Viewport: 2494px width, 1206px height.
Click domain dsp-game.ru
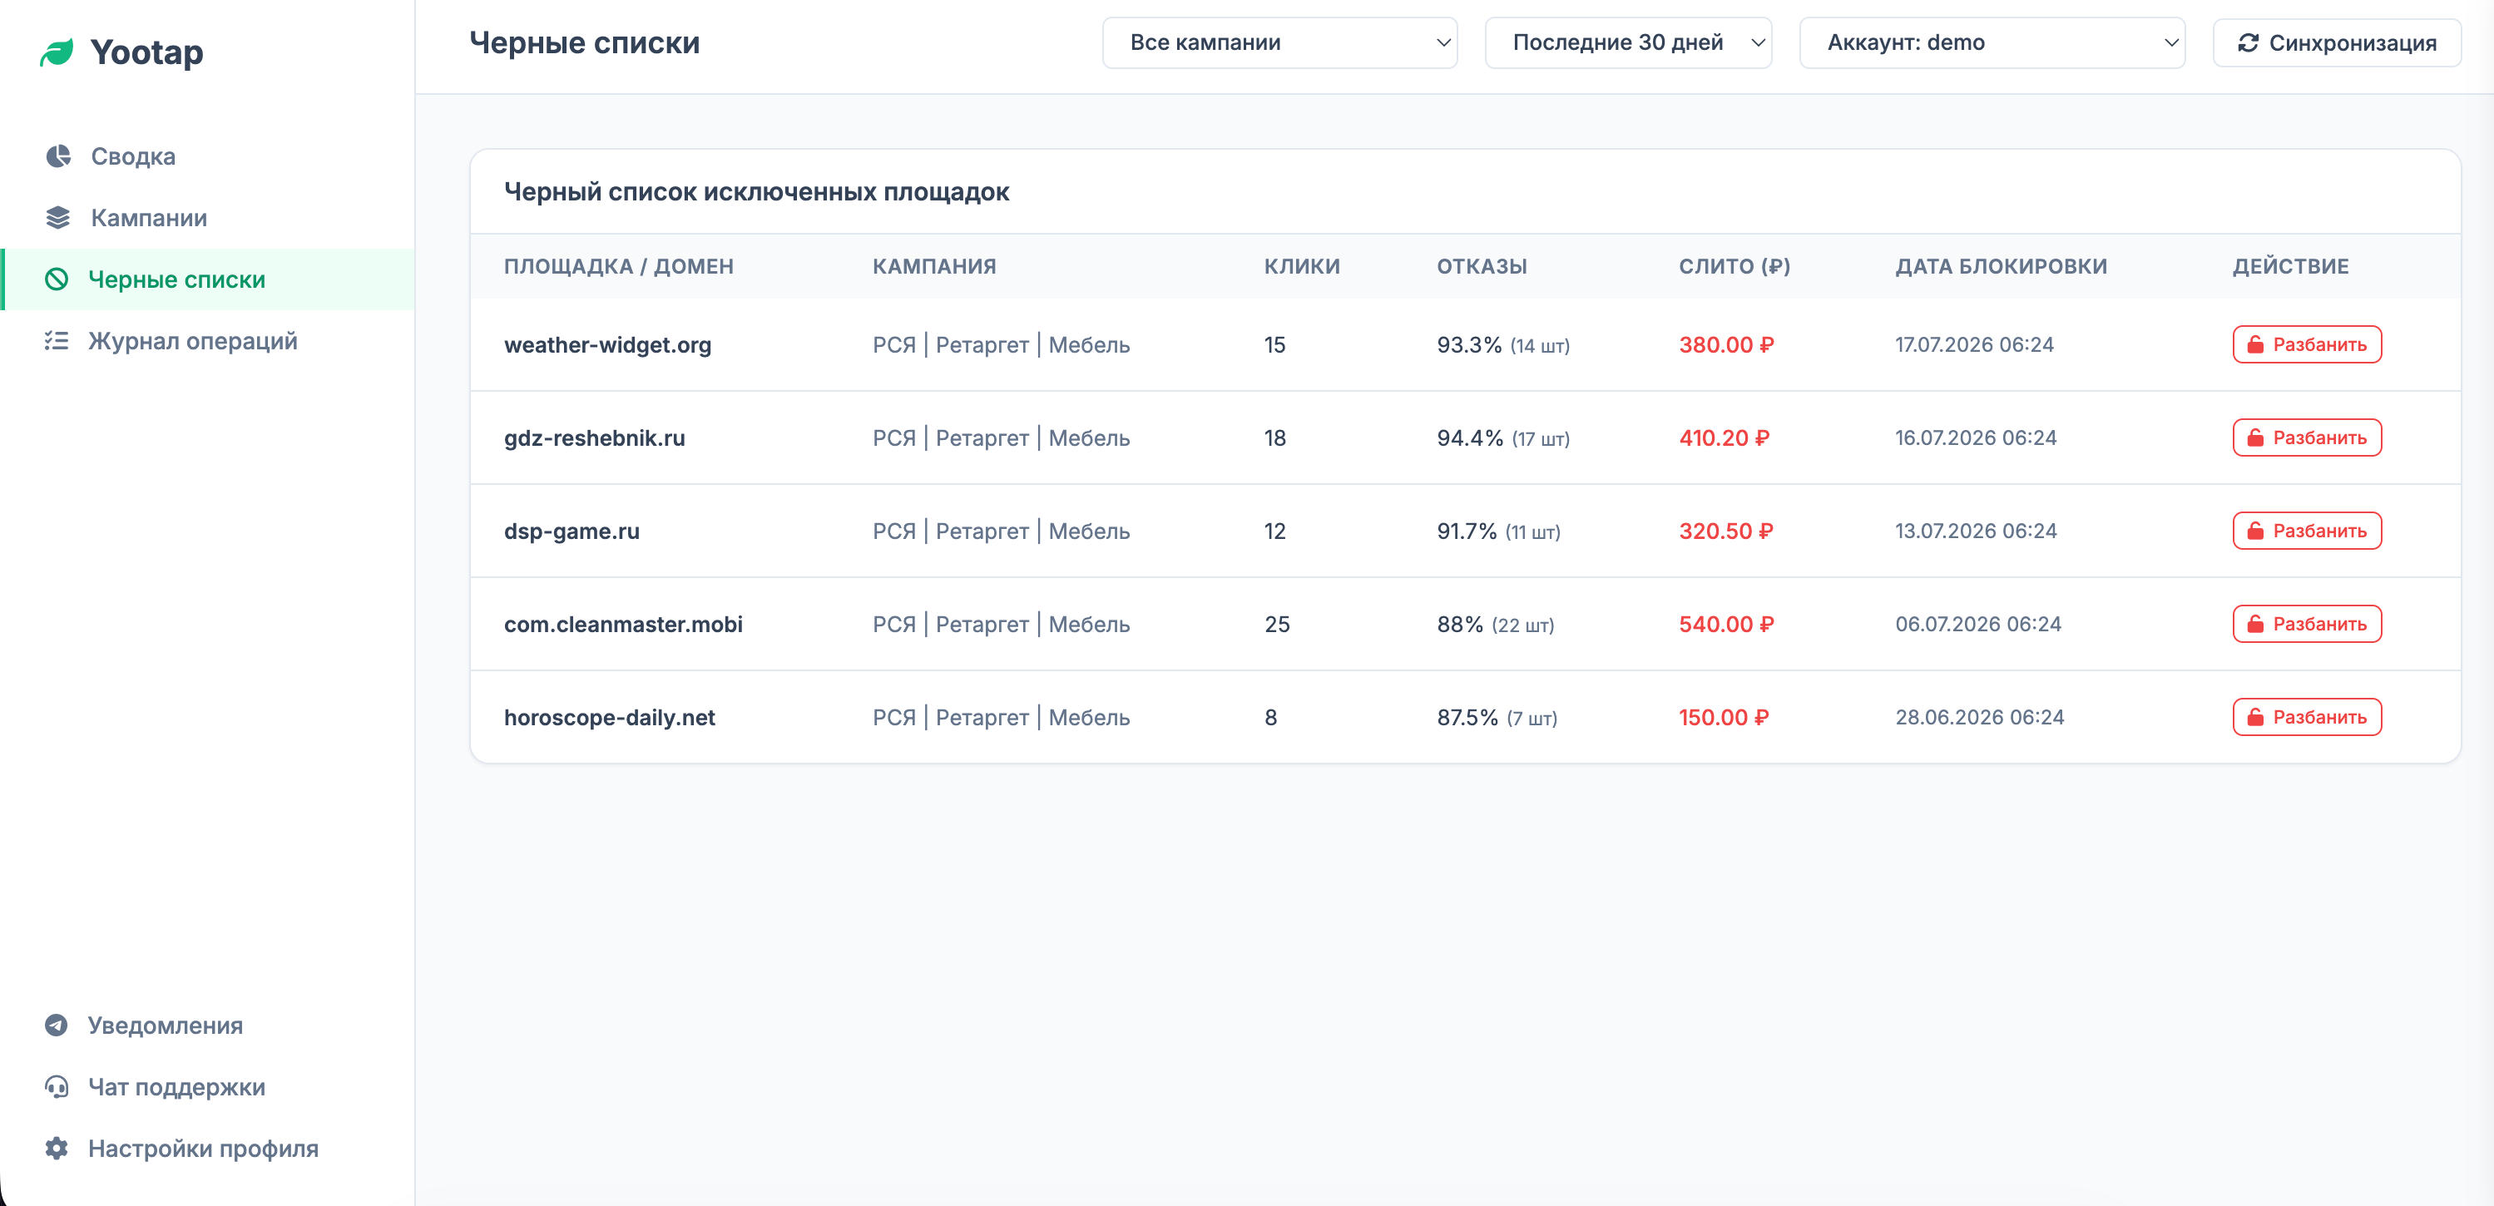pos(572,531)
